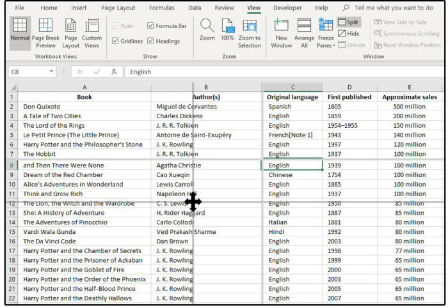Open the File tab
The image size is (448, 308).
pyautogui.click(x=19, y=8)
